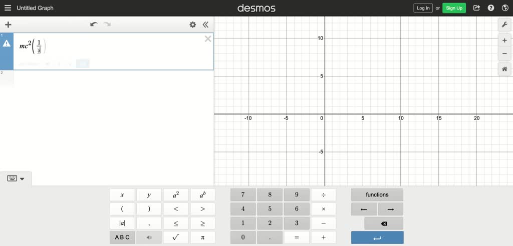Viewport: 513px width, 246px height.
Task: Tap the plus key on keypad
Action: [324, 237]
